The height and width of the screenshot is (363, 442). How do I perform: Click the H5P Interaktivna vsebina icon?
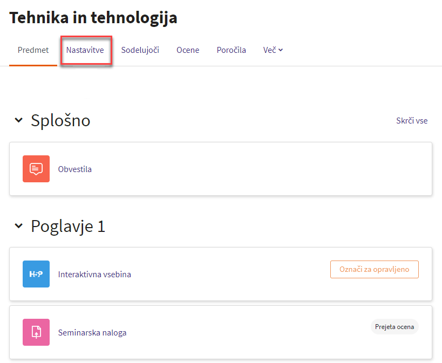click(x=36, y=274)
